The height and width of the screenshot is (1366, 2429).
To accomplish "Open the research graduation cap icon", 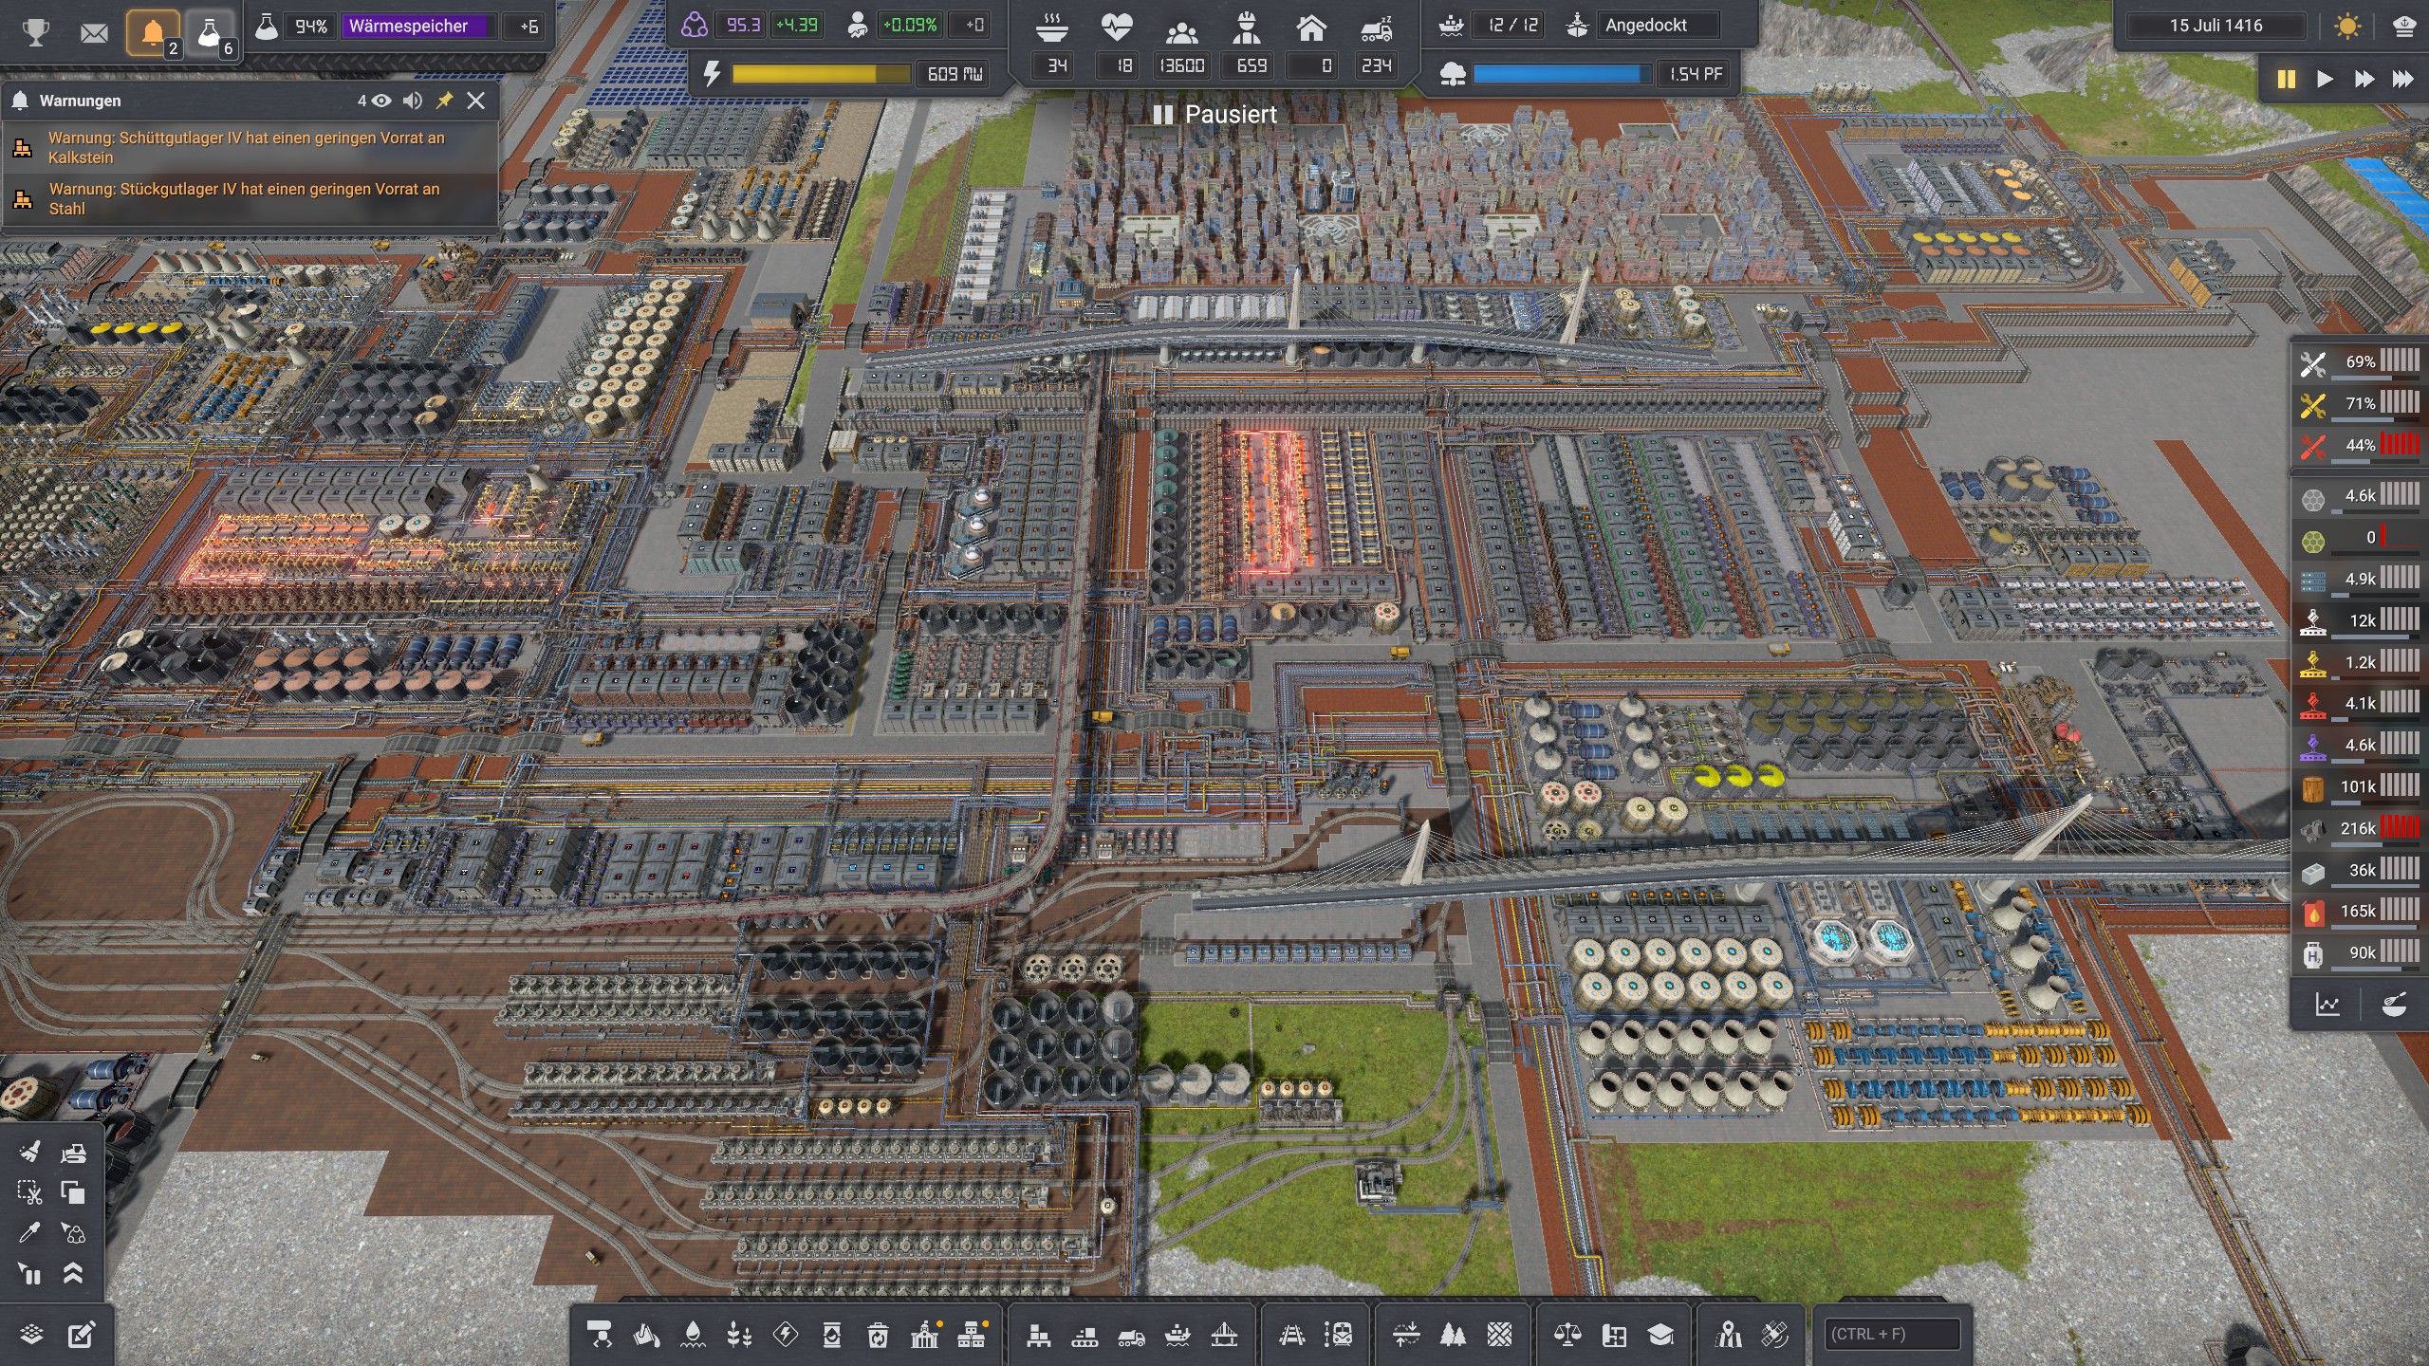I will point(1660,1336).
